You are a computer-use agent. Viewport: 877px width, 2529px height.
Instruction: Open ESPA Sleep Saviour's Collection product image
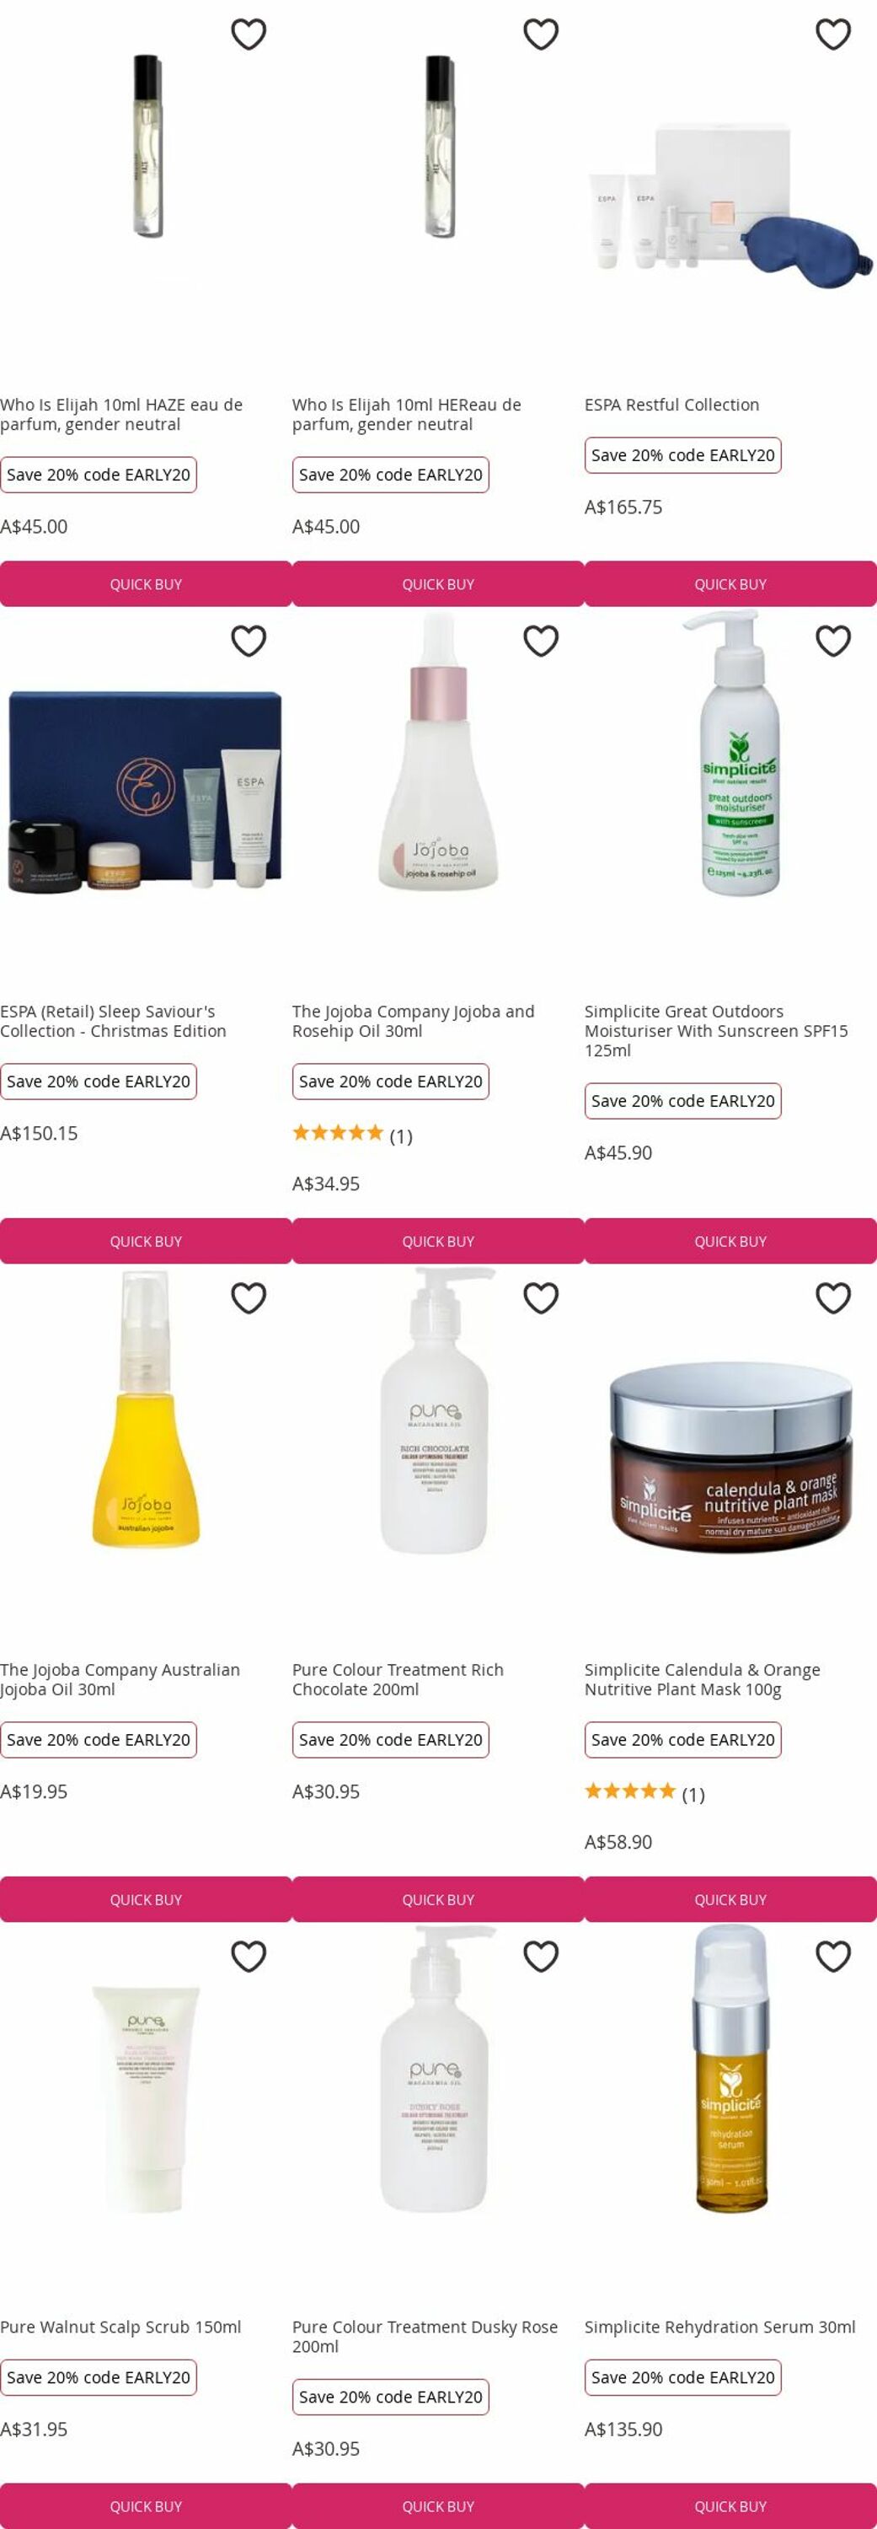145,792
